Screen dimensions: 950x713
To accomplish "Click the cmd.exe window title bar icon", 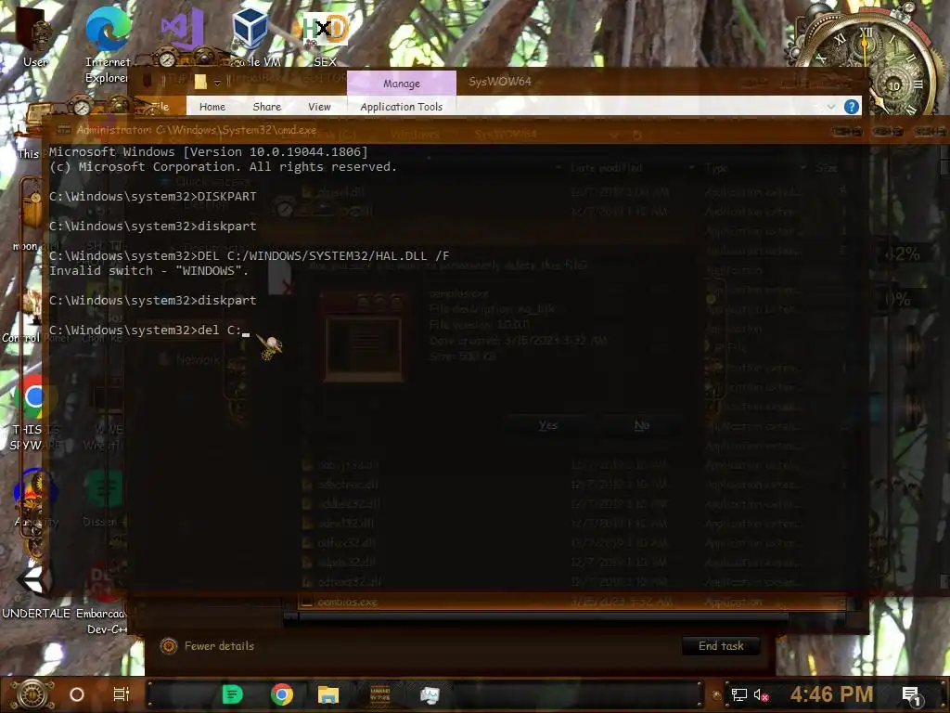I will 64,130.
